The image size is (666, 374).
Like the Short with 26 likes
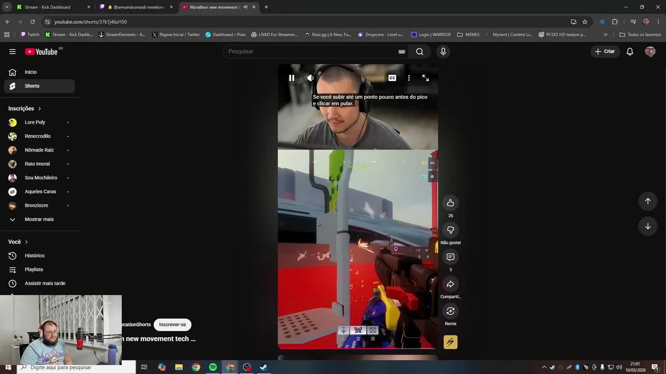click(451, 203)
